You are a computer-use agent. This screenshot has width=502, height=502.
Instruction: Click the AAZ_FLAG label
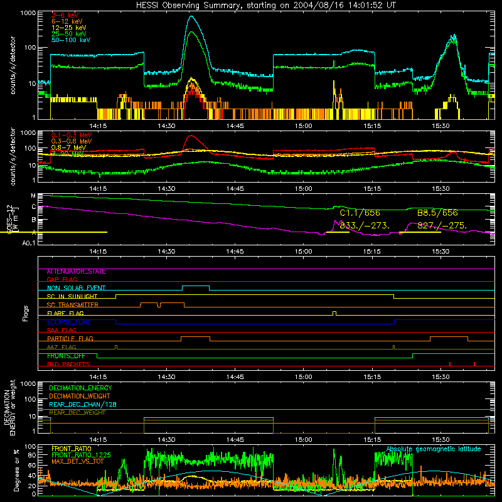[61, 347]
